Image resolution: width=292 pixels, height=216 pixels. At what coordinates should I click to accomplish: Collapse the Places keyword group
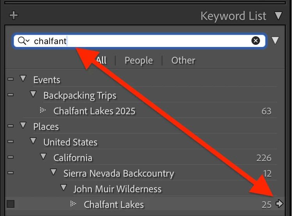[x=23, y=125]
